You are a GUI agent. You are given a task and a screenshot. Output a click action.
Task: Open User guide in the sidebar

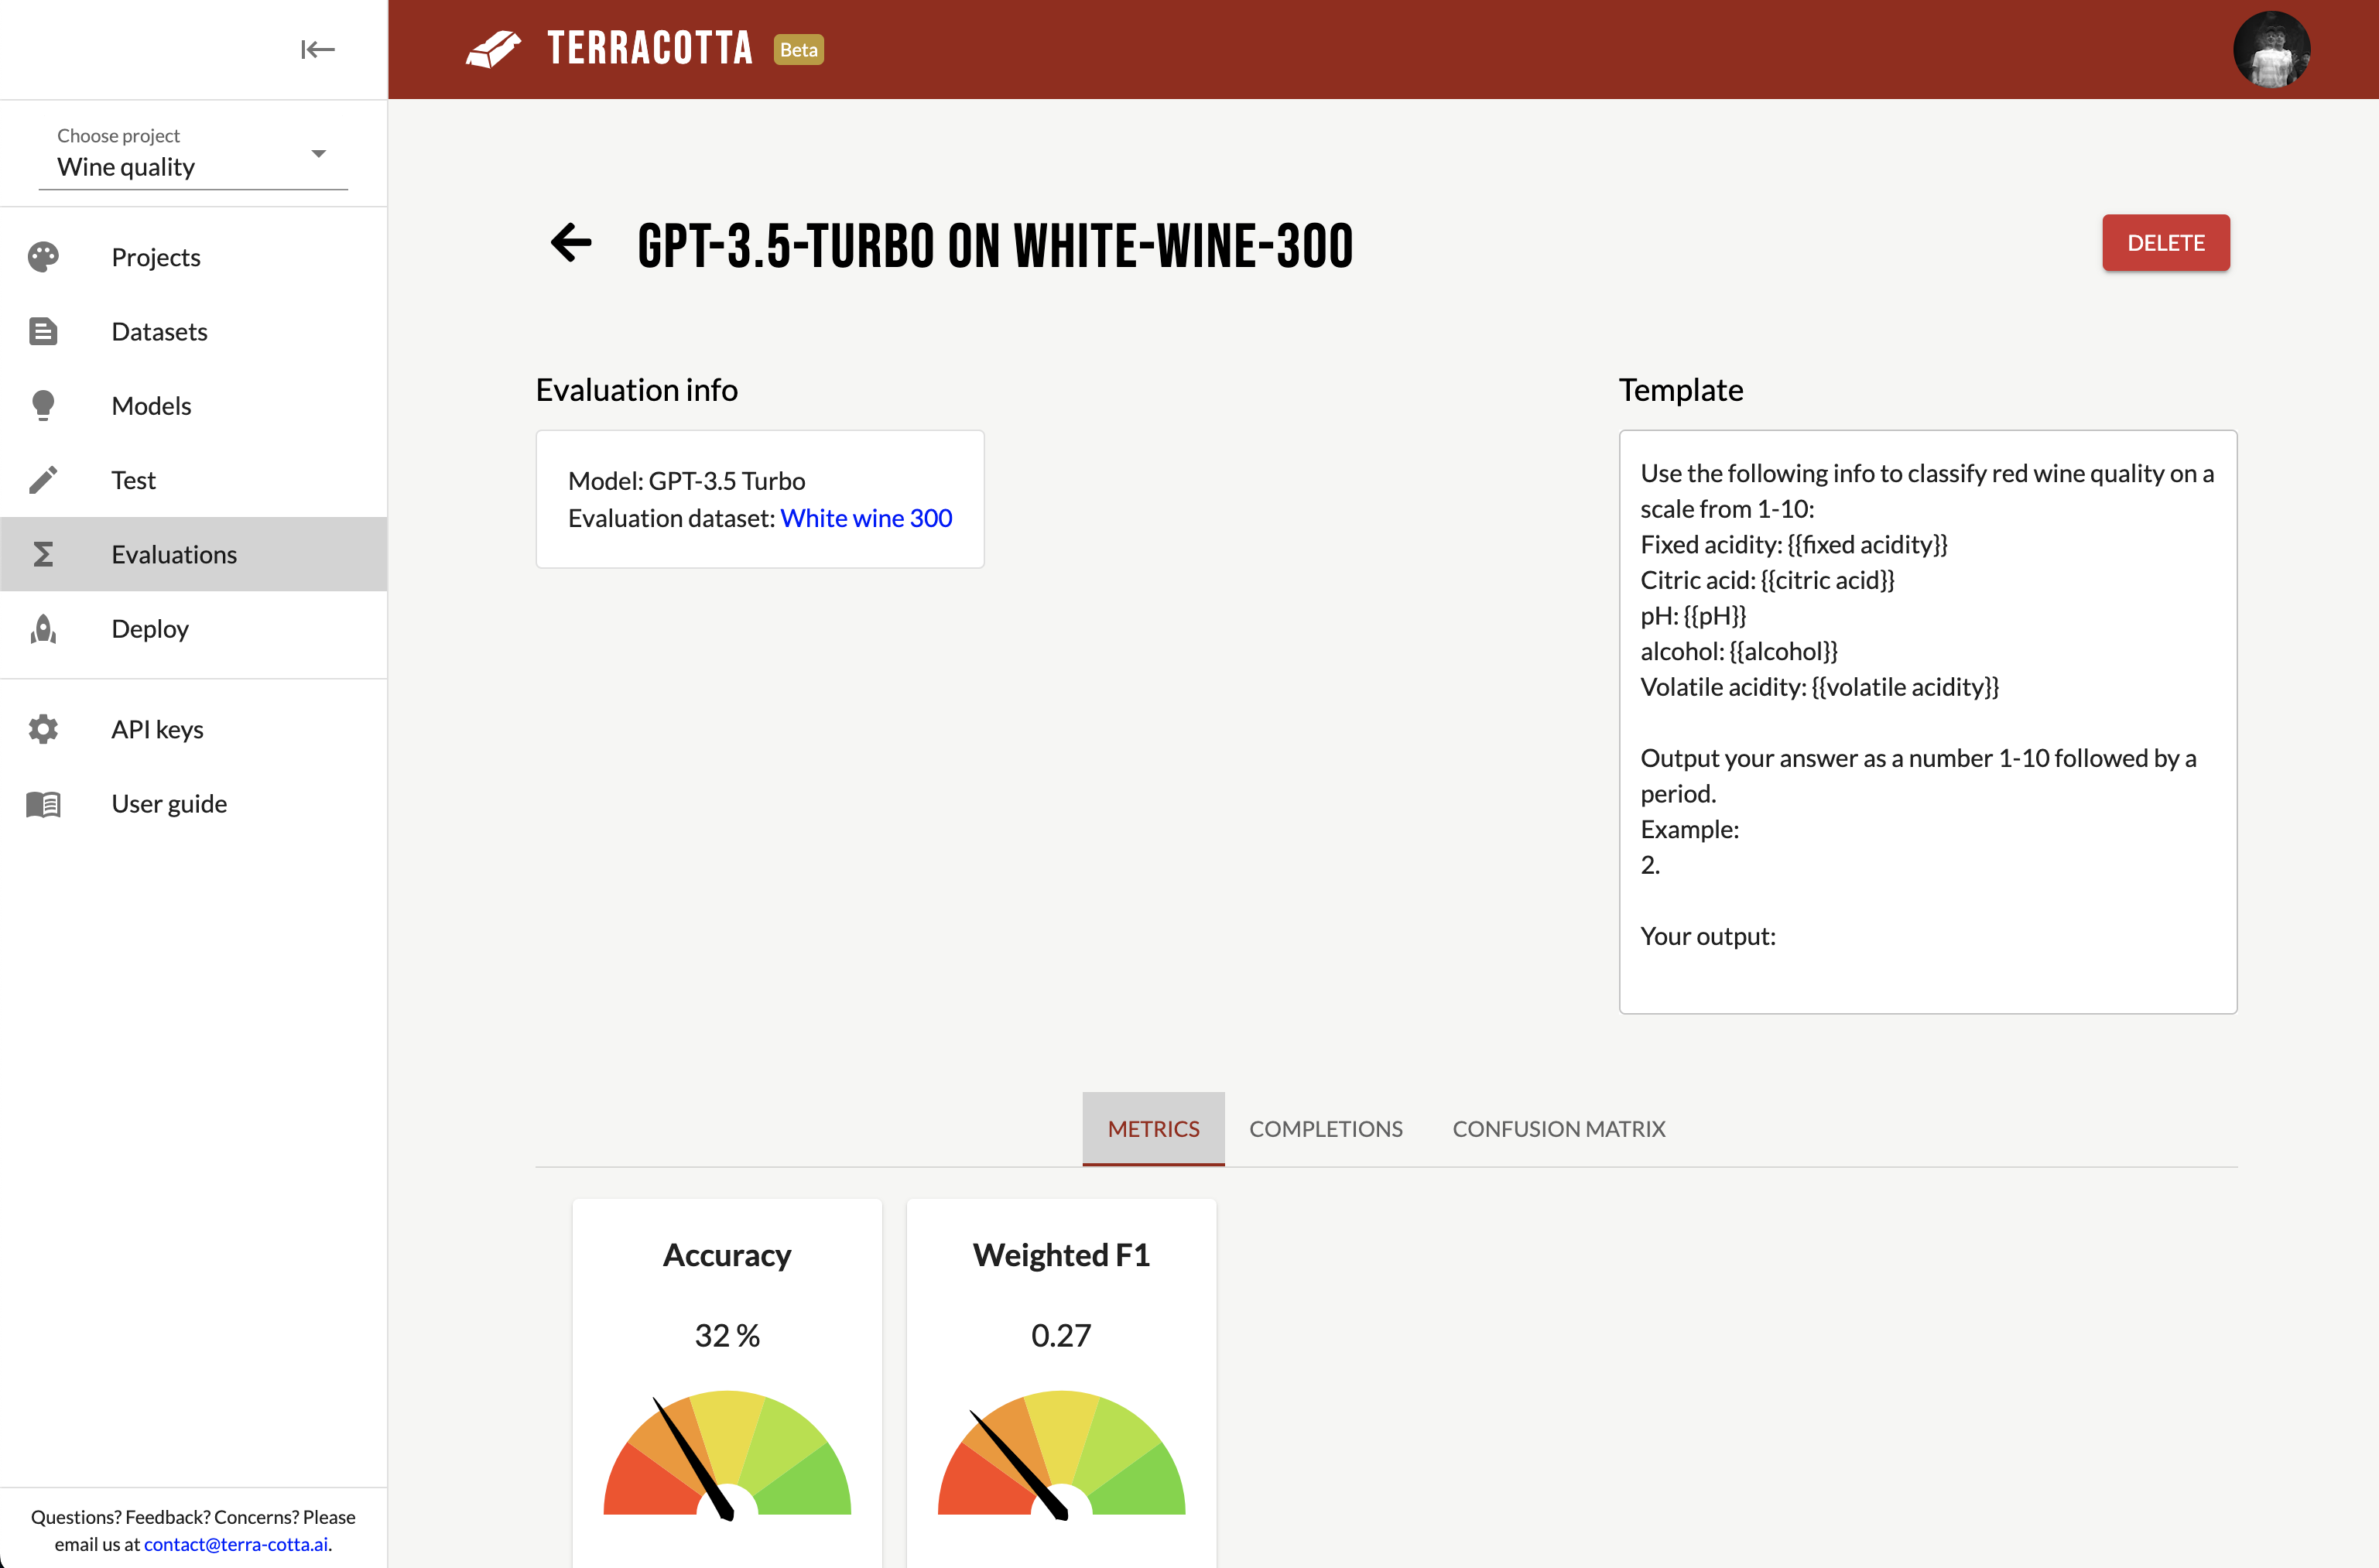coord(194,803)
